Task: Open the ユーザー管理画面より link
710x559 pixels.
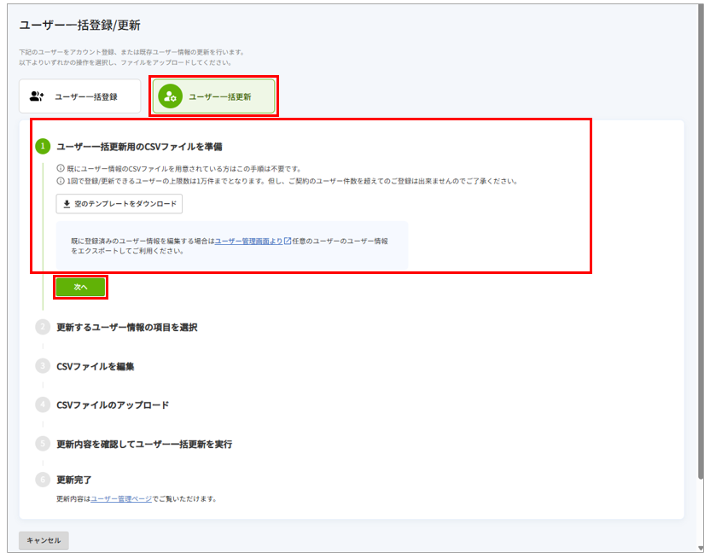Action: (x=248, y=241)
